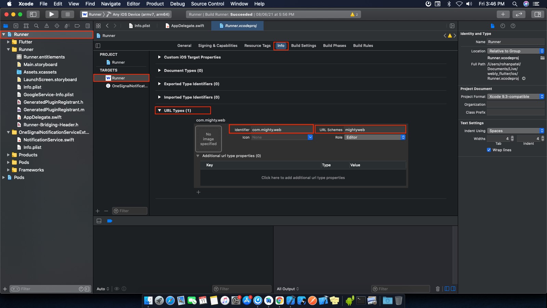
Task: Open the Issue navigator warning icon
Action: pyautogui.click(x=46, y=26)
